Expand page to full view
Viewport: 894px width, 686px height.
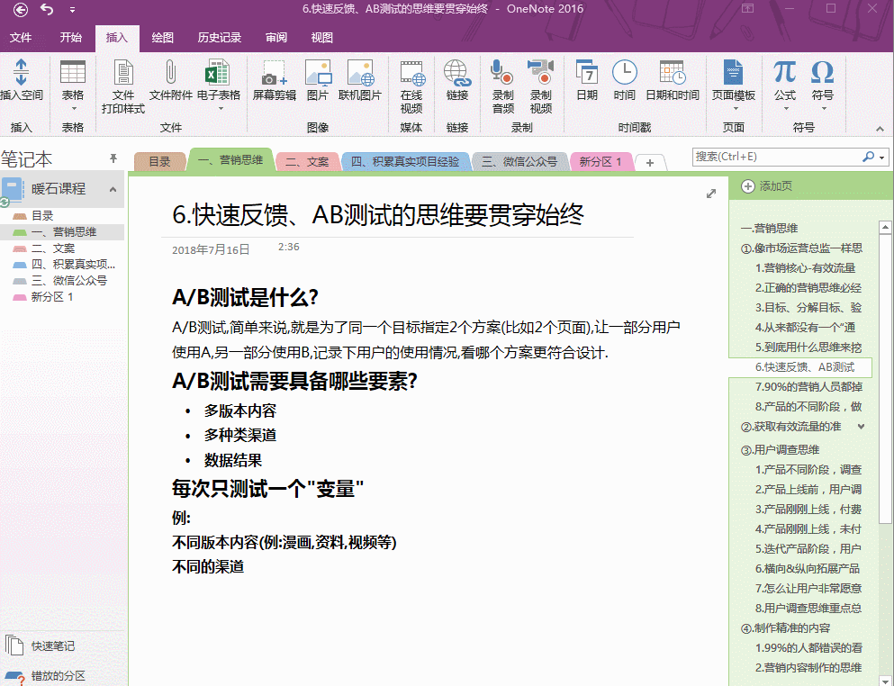[711, 194]
